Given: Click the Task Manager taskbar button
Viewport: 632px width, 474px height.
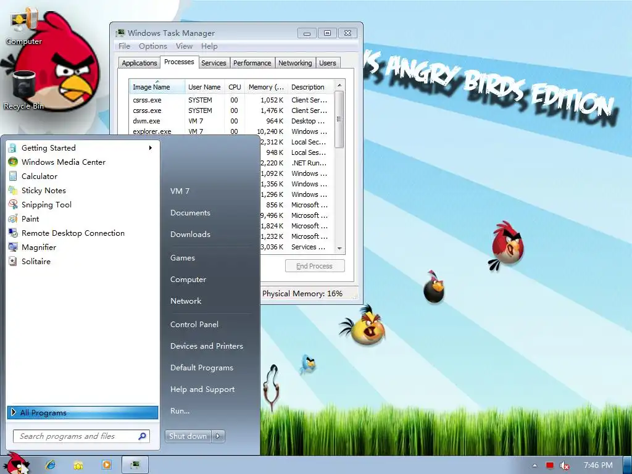Looking at the screenshot, I should pyautogui.click(x=135, y=465).
